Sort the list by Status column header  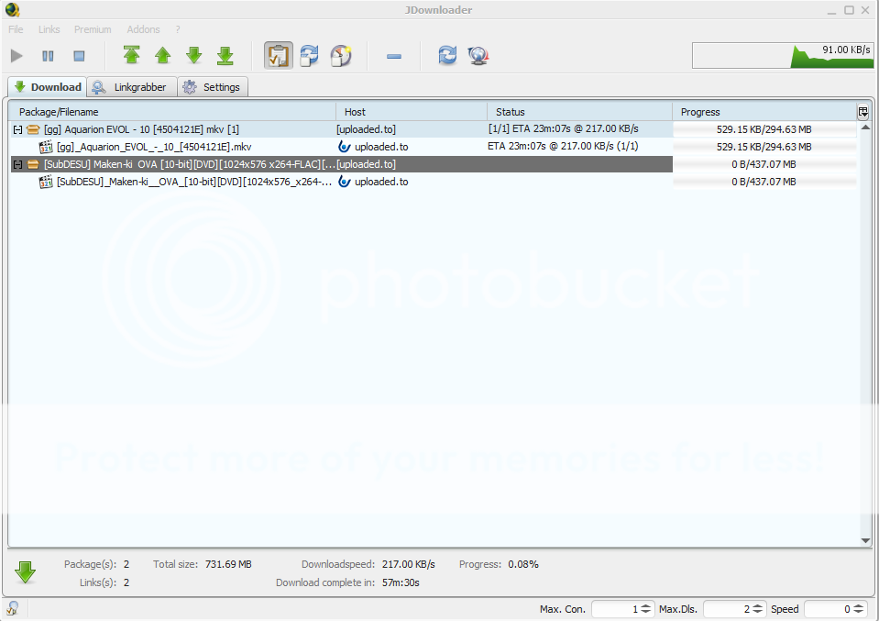(579, 112)
